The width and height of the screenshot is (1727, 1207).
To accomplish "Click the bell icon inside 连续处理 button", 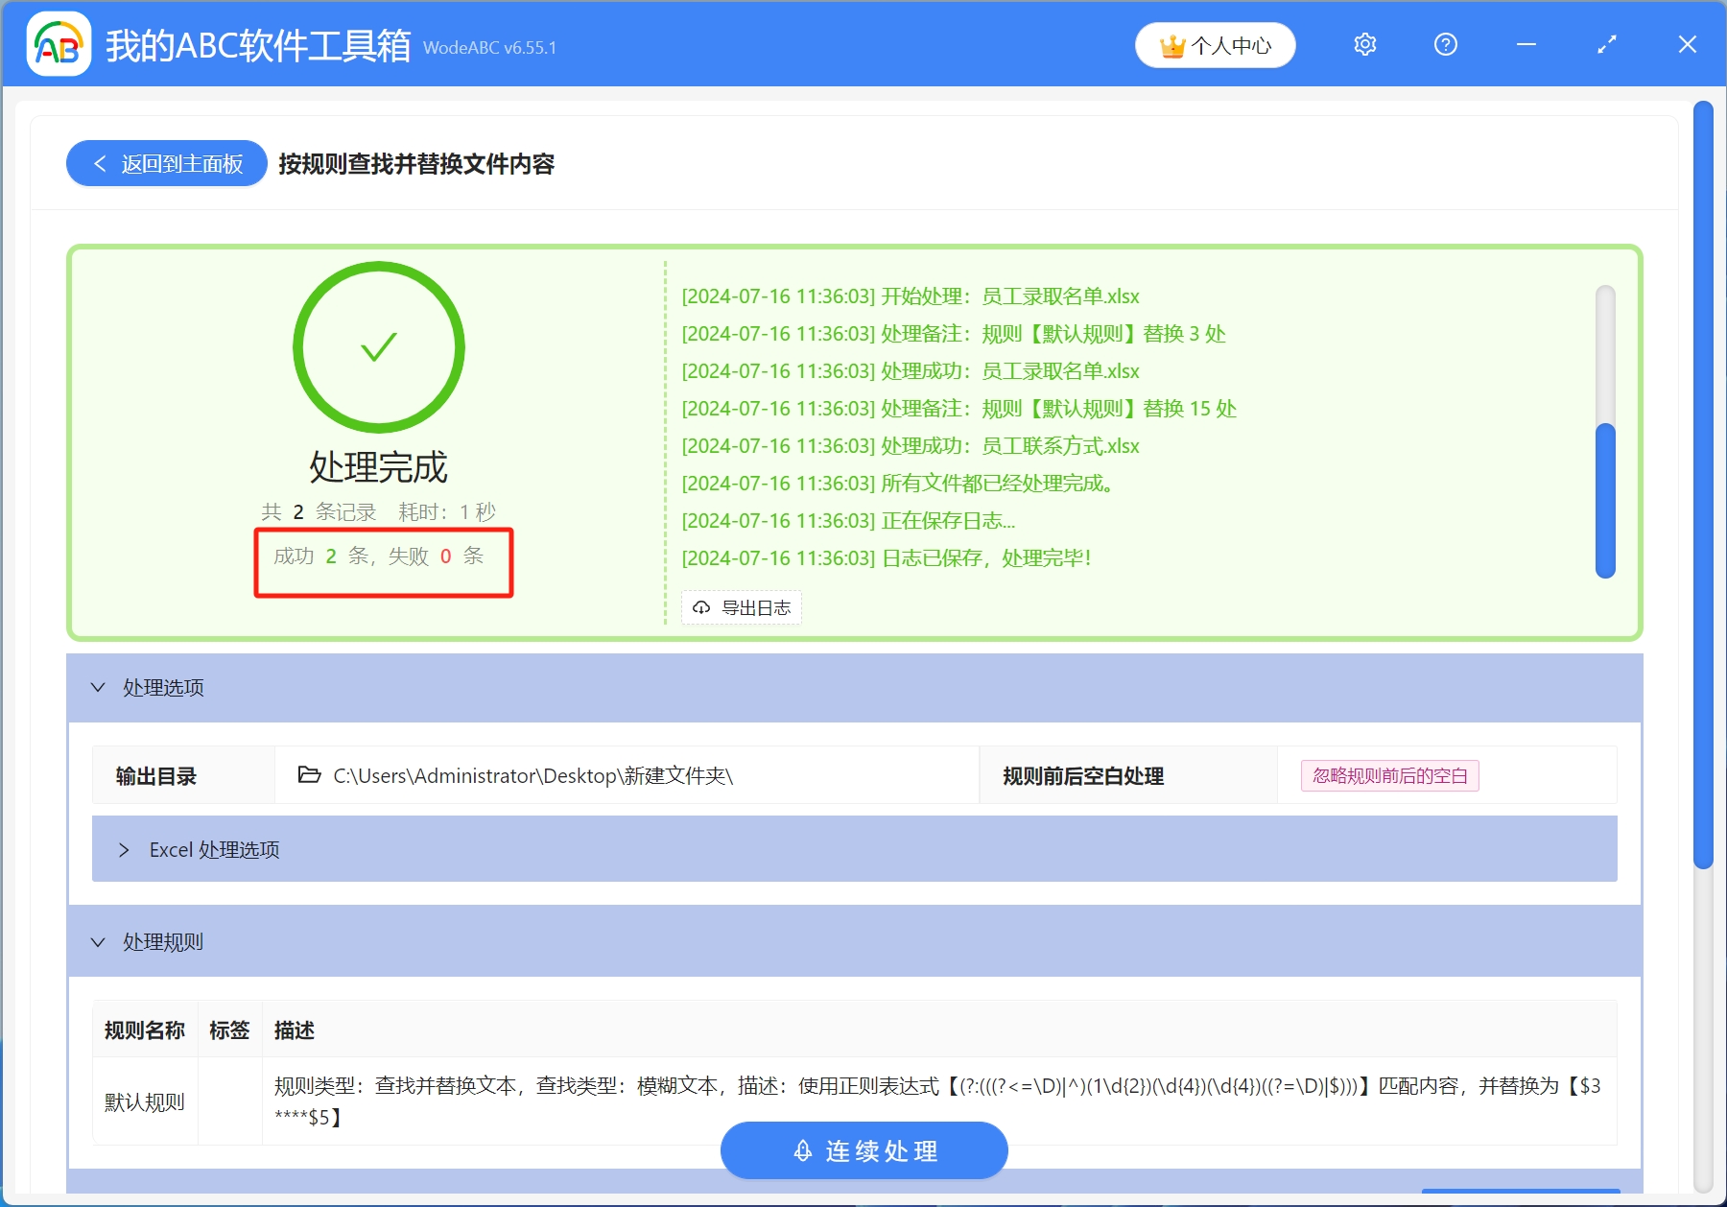I will (802, 1150).
